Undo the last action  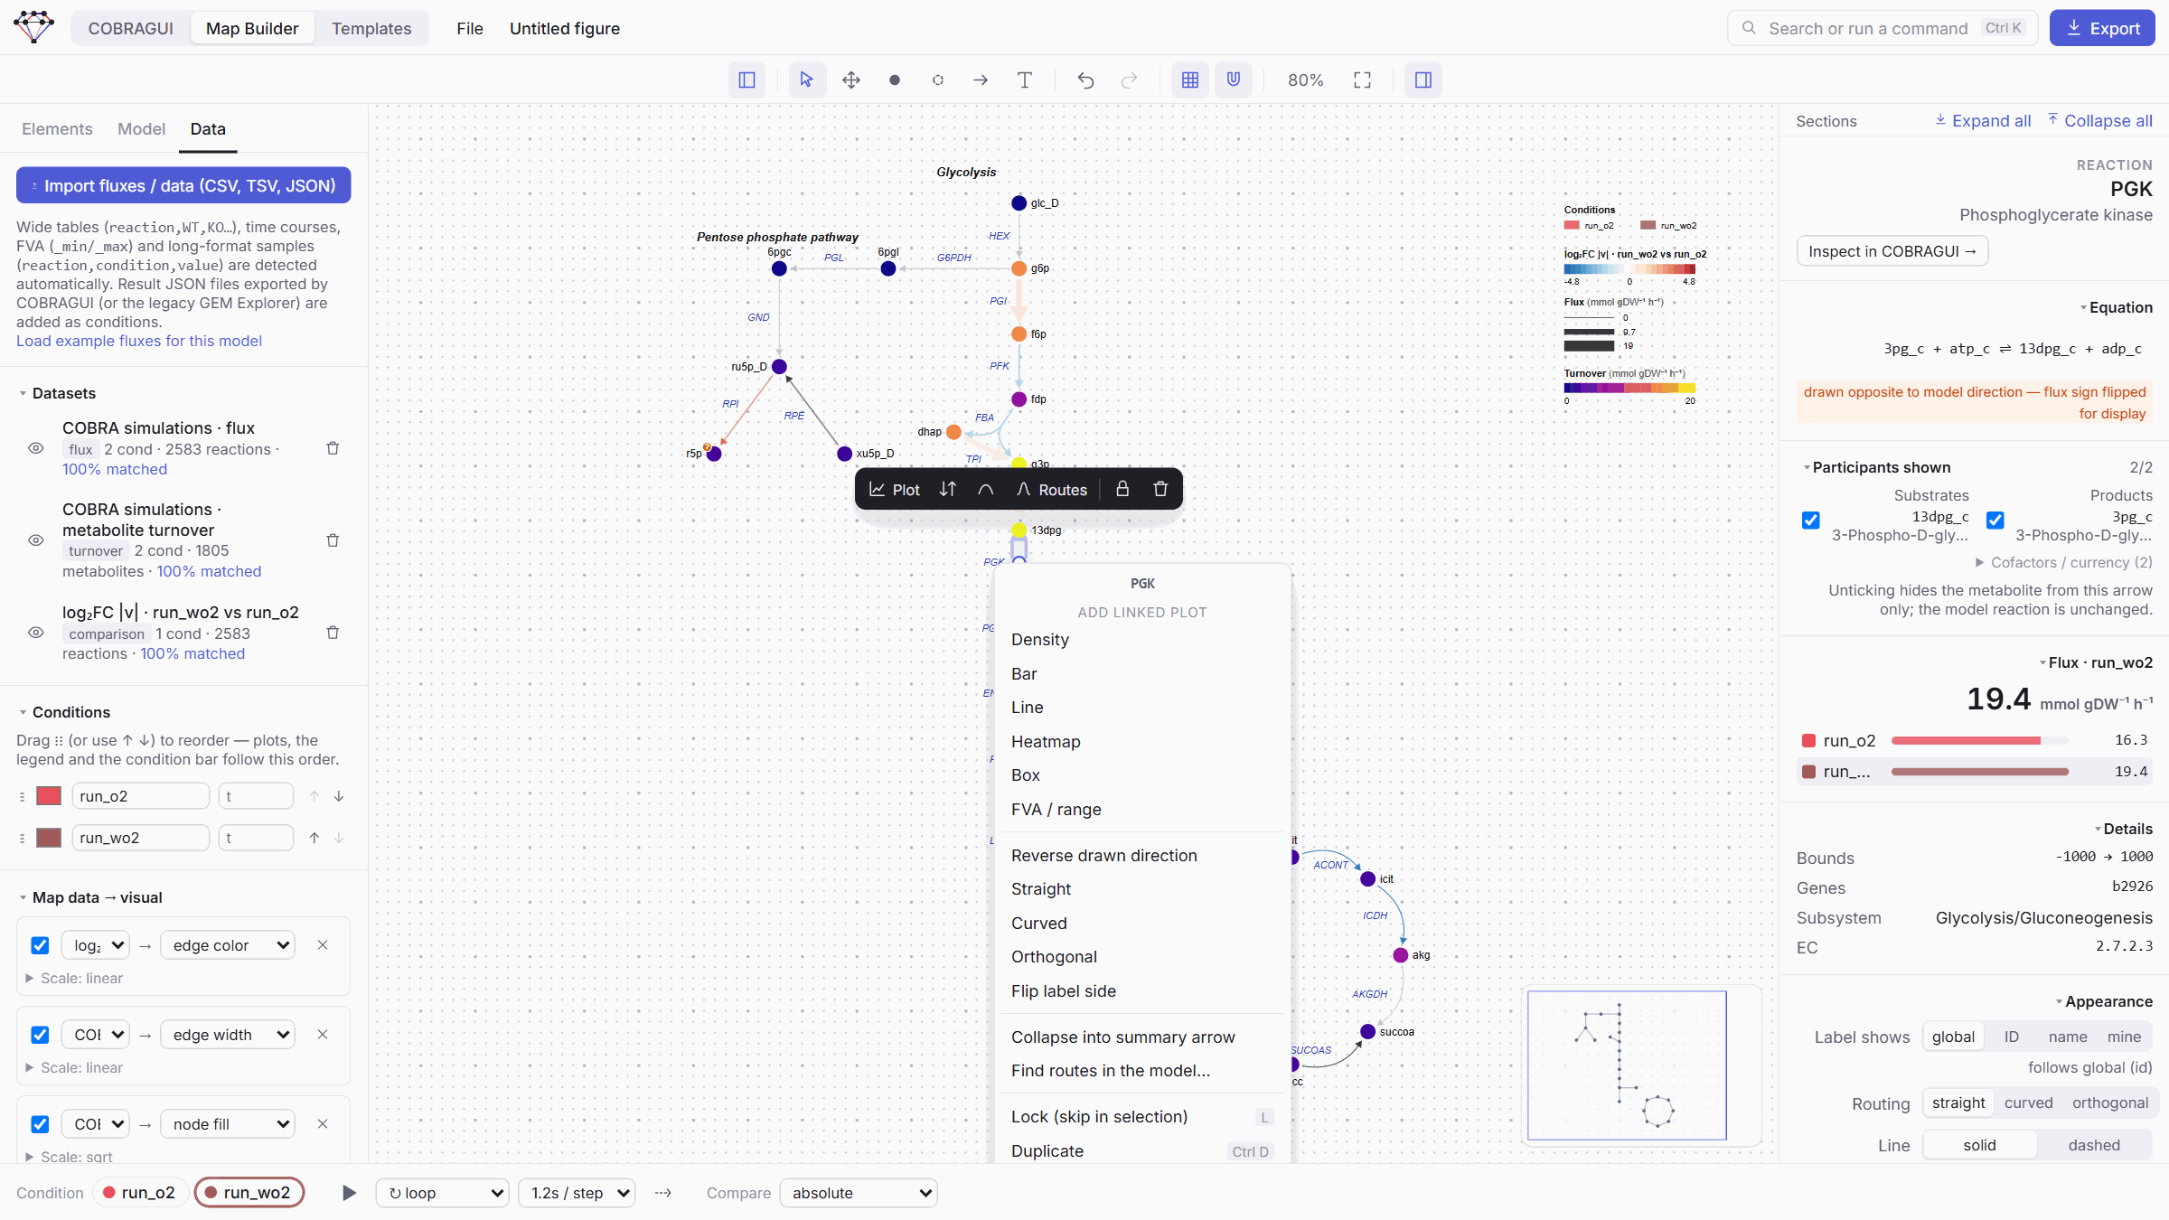point(1085,80)
